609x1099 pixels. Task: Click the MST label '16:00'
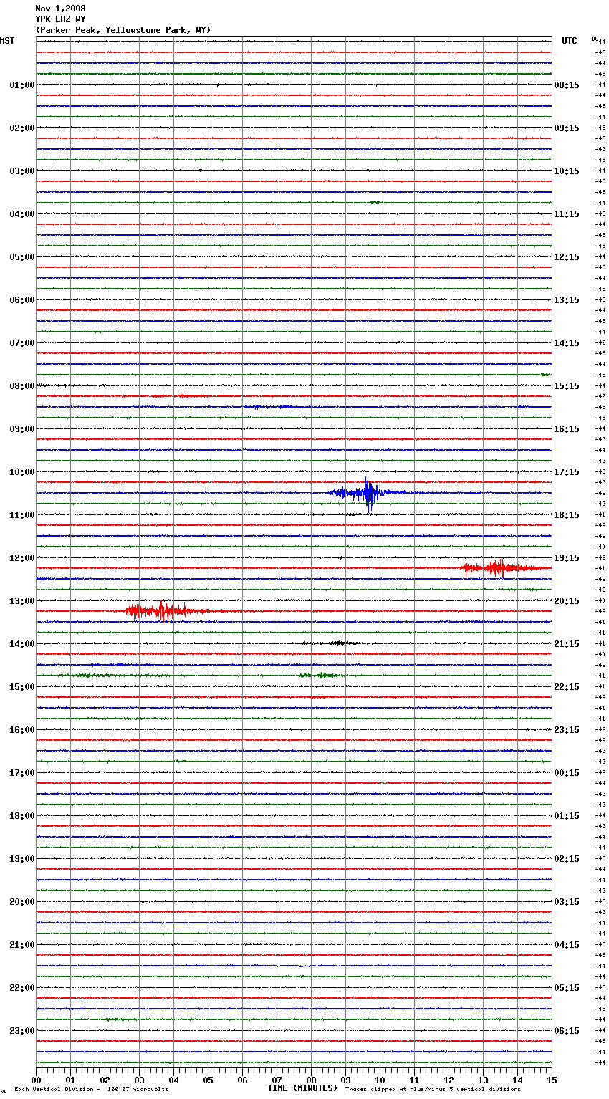click(x=22, y=730)
